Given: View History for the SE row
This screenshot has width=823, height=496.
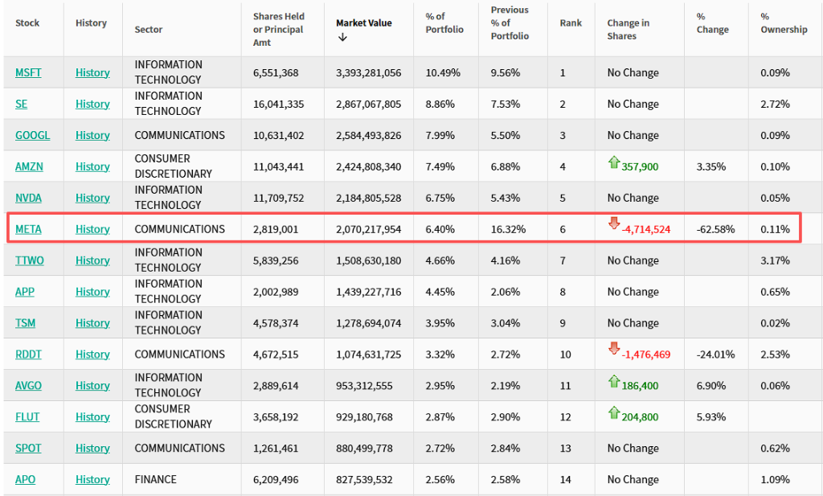Looking at the screenshot, I should 92,104.
